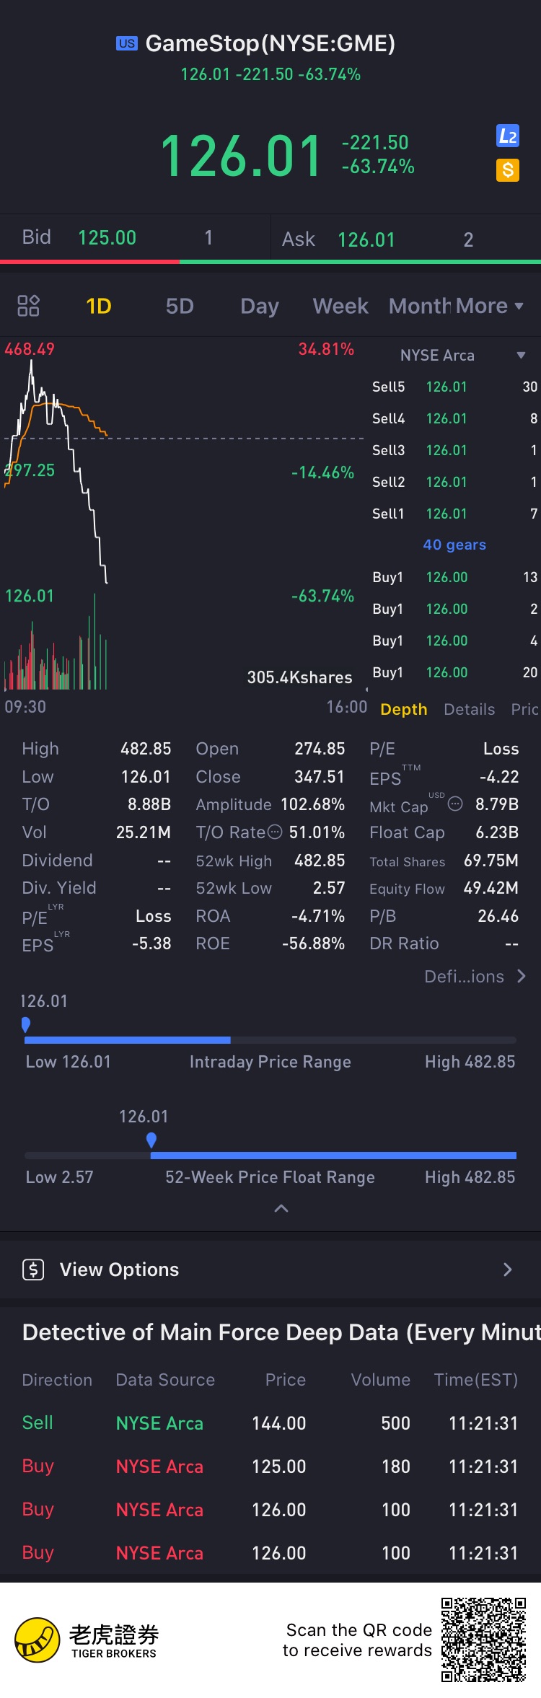This screenshot has width=541, height=1698.
Task: Tap the View Options dollar icon
Action: [x=33, y=1270]
